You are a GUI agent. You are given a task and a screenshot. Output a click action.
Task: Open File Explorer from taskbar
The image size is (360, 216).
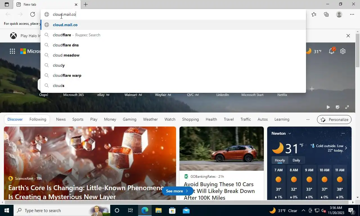coord(159,210)
